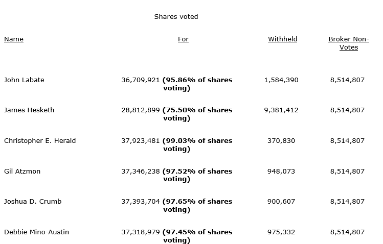Screen dimensions: 383x244
Task: Click the 97.45% of shares voting text
Action: (x=197, y=236)
